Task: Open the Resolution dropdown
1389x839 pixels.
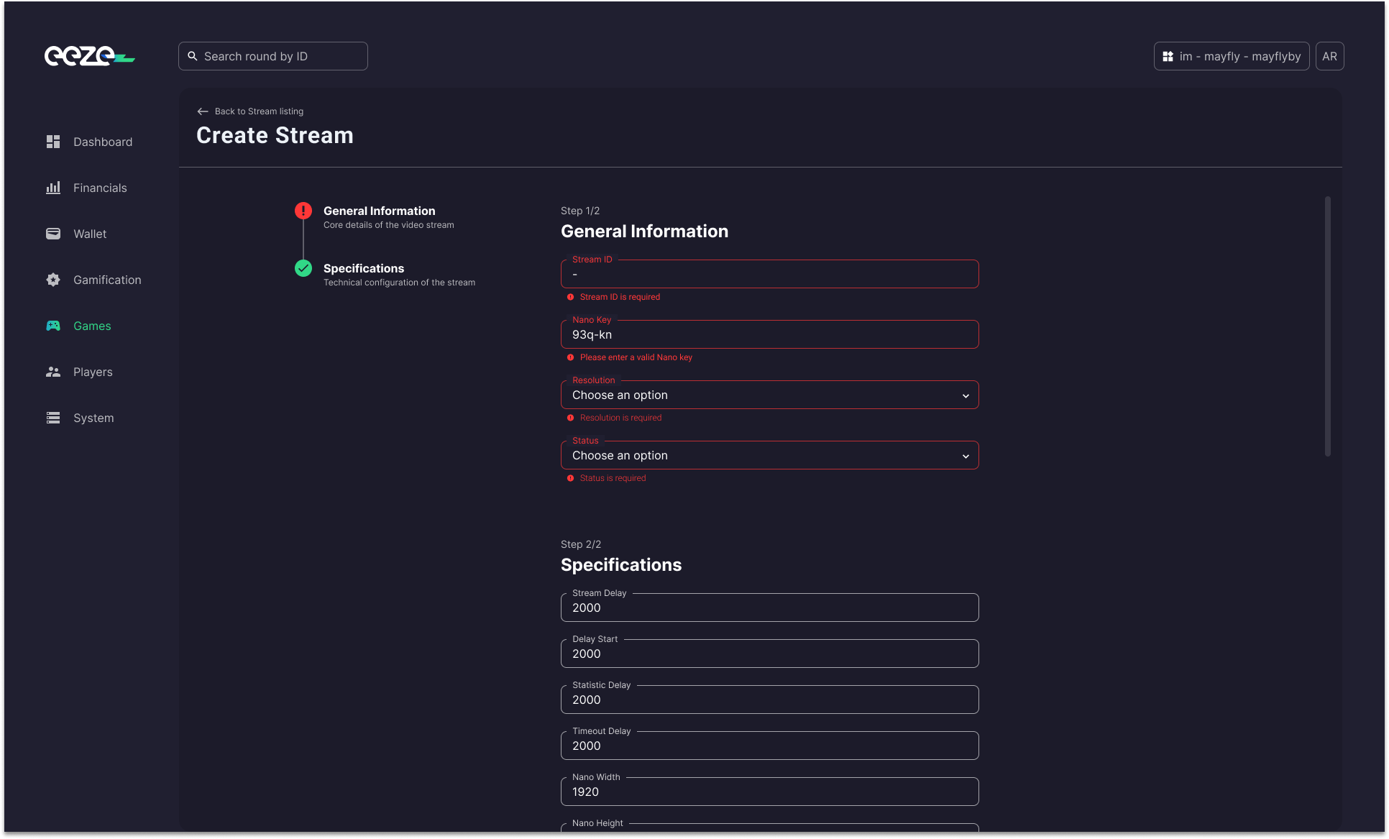Action: point(769,395)
